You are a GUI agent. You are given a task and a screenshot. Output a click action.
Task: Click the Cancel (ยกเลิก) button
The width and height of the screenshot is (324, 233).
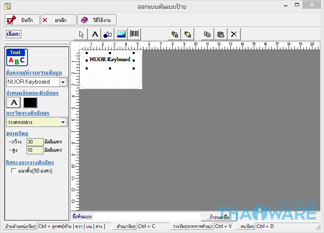(59, 20)
